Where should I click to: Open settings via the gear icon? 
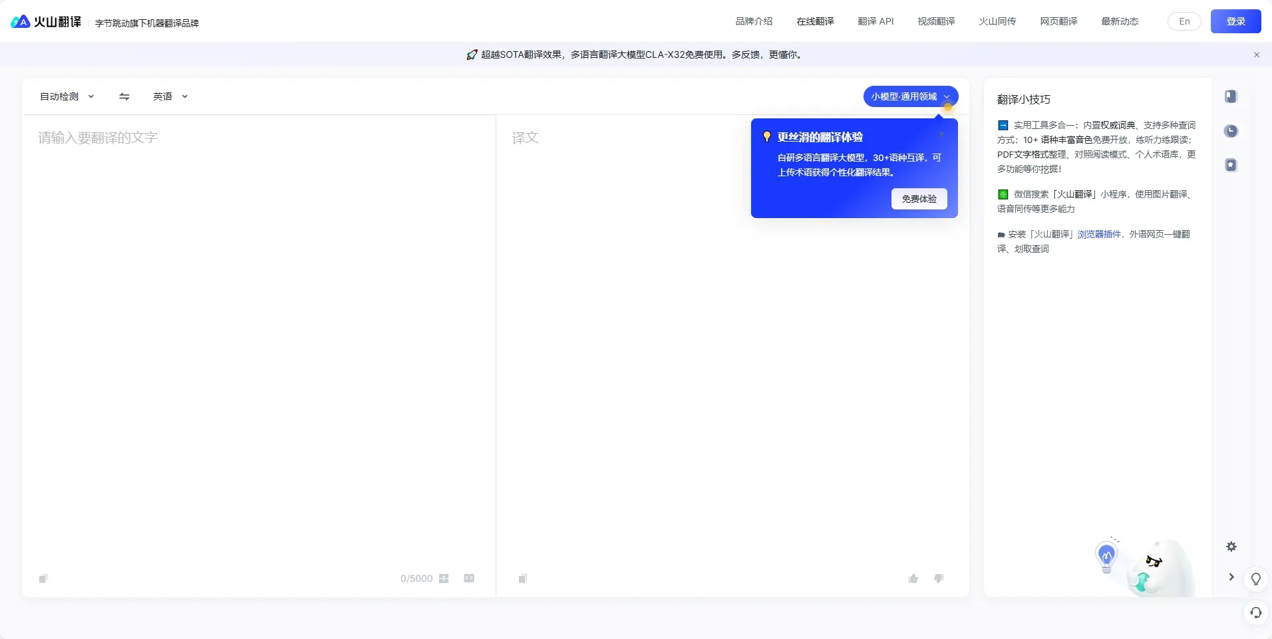[x=1231, y=547]
